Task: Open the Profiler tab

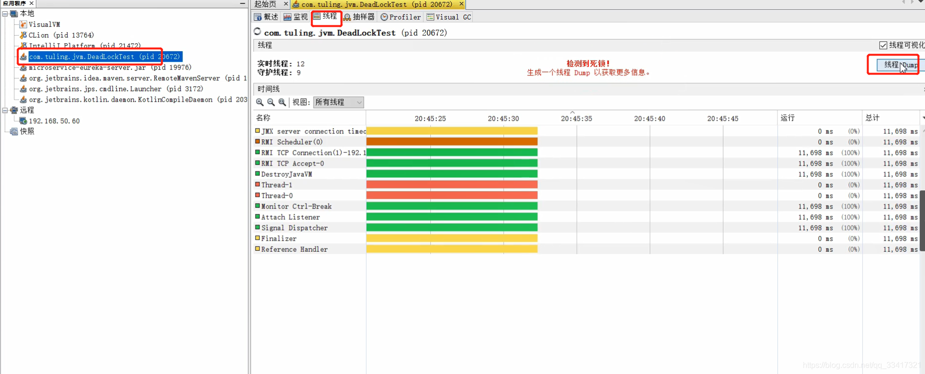Action: (x=401, y=17)
